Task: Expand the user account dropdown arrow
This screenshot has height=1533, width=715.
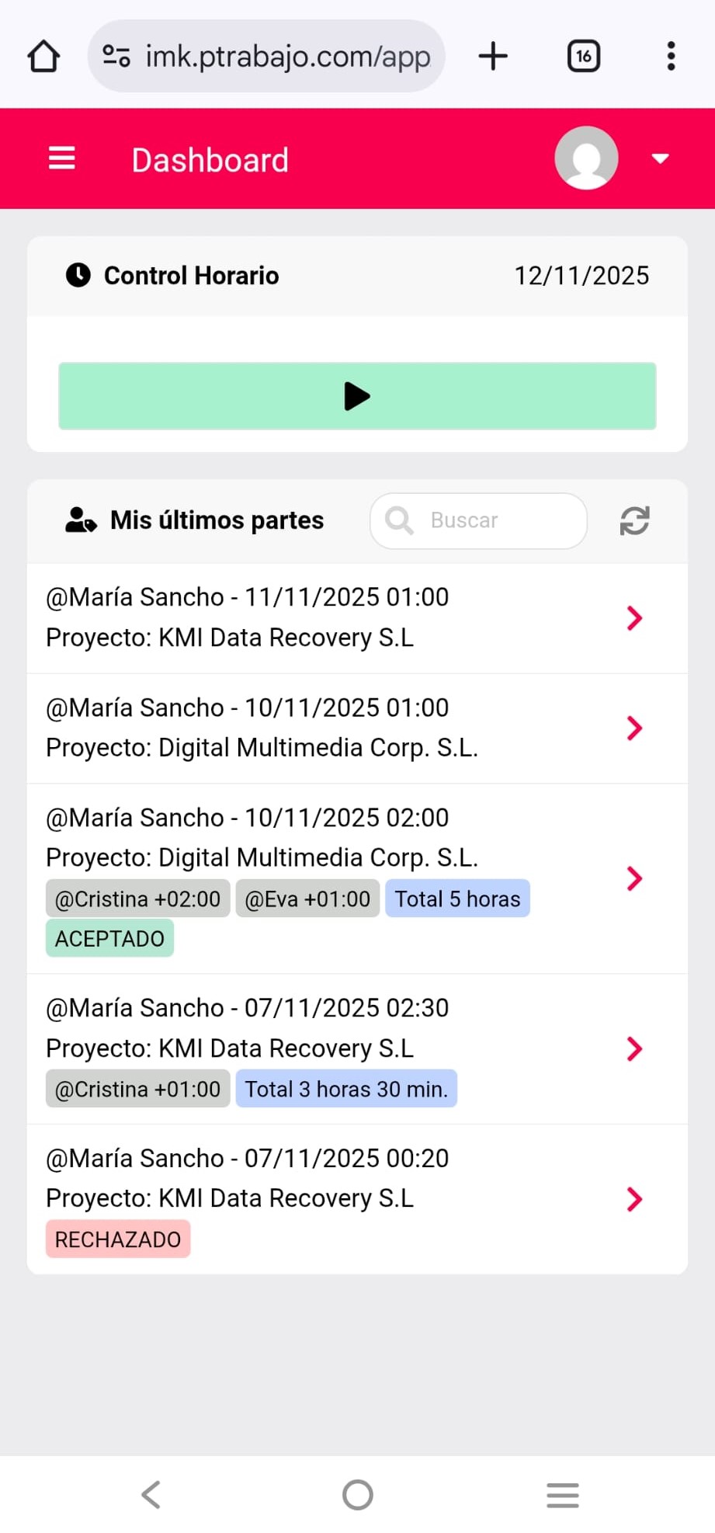Action: 660,158
